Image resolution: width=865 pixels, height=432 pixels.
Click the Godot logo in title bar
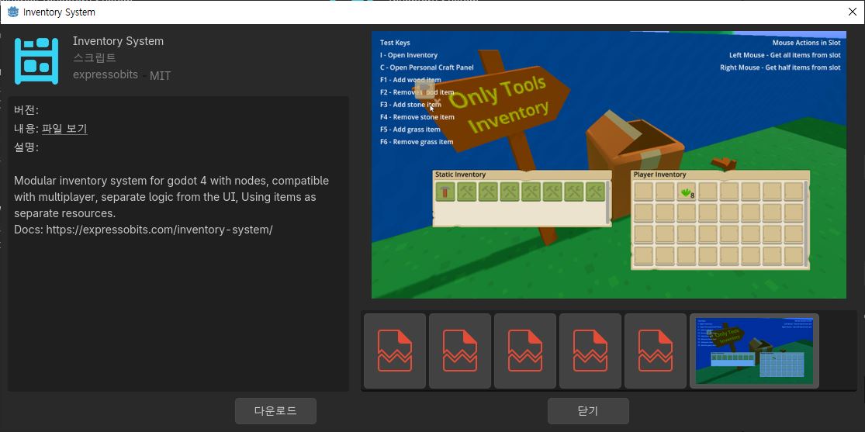pos(12,12)
